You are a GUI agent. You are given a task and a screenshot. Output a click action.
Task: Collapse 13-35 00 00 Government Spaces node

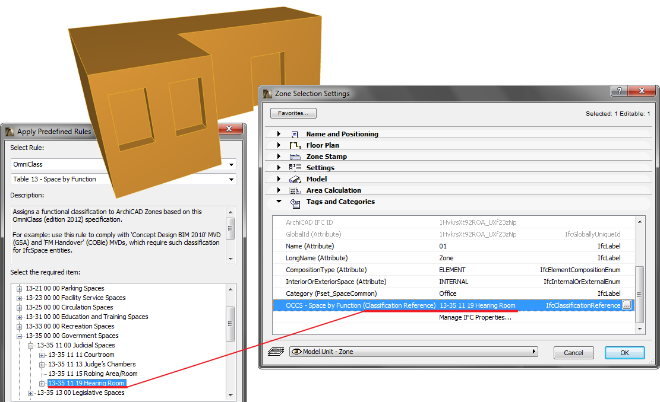[x=19, y=336]
